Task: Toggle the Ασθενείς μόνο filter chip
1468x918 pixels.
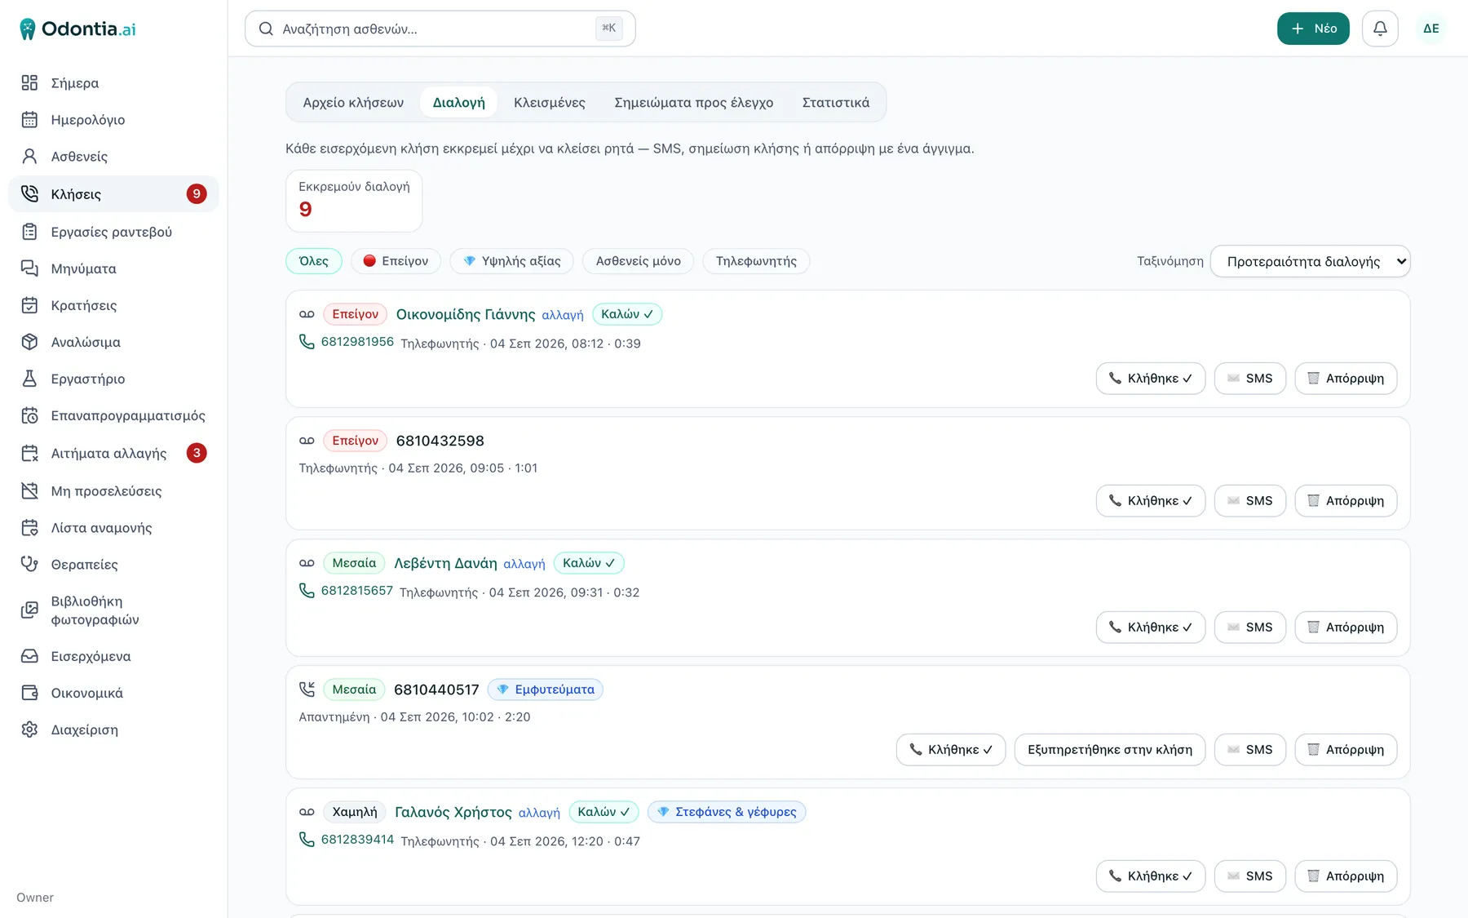Action: click(639, 261)
